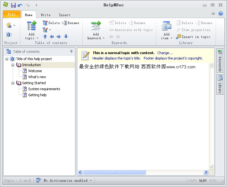The image size is (227, 187).
Task: Click Associate with topic
Action: 131,30
